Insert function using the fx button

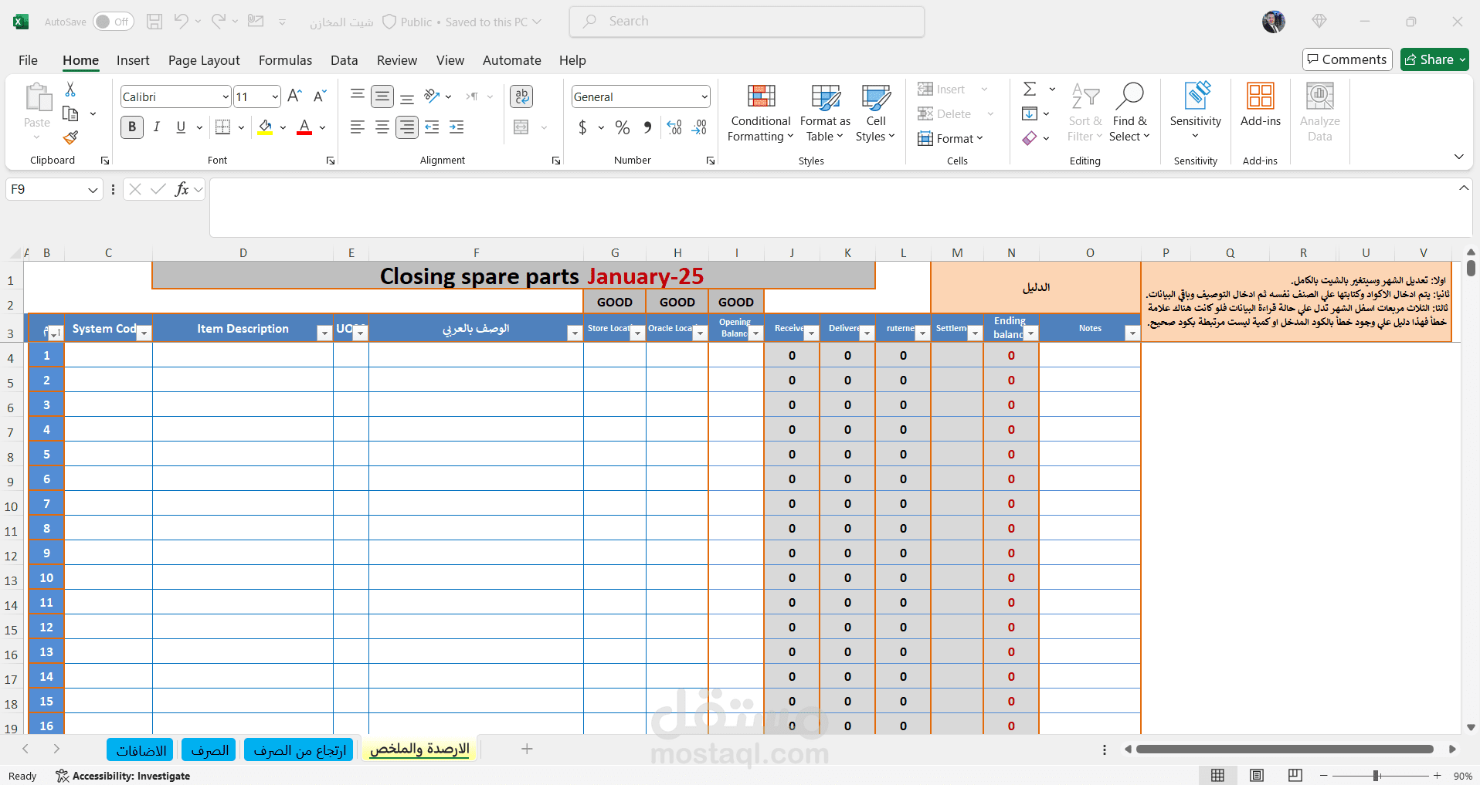point(182,189)
